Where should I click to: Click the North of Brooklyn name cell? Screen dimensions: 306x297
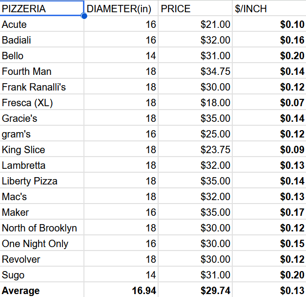41,228
